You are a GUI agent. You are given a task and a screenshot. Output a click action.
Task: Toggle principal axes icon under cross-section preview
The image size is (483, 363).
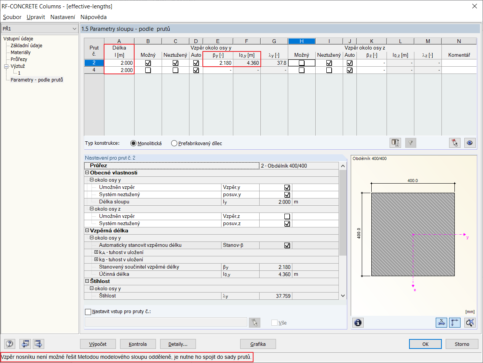click(x=455, y=323)
